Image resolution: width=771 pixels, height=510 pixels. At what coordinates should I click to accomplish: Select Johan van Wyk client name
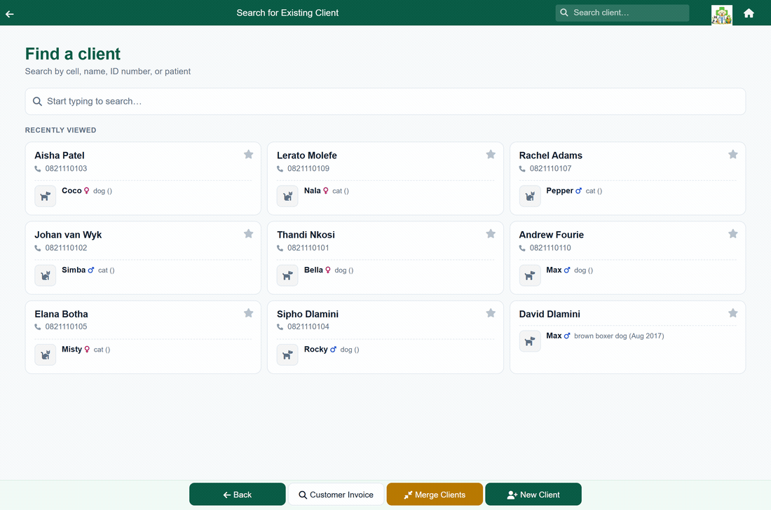tap(68, 235)
